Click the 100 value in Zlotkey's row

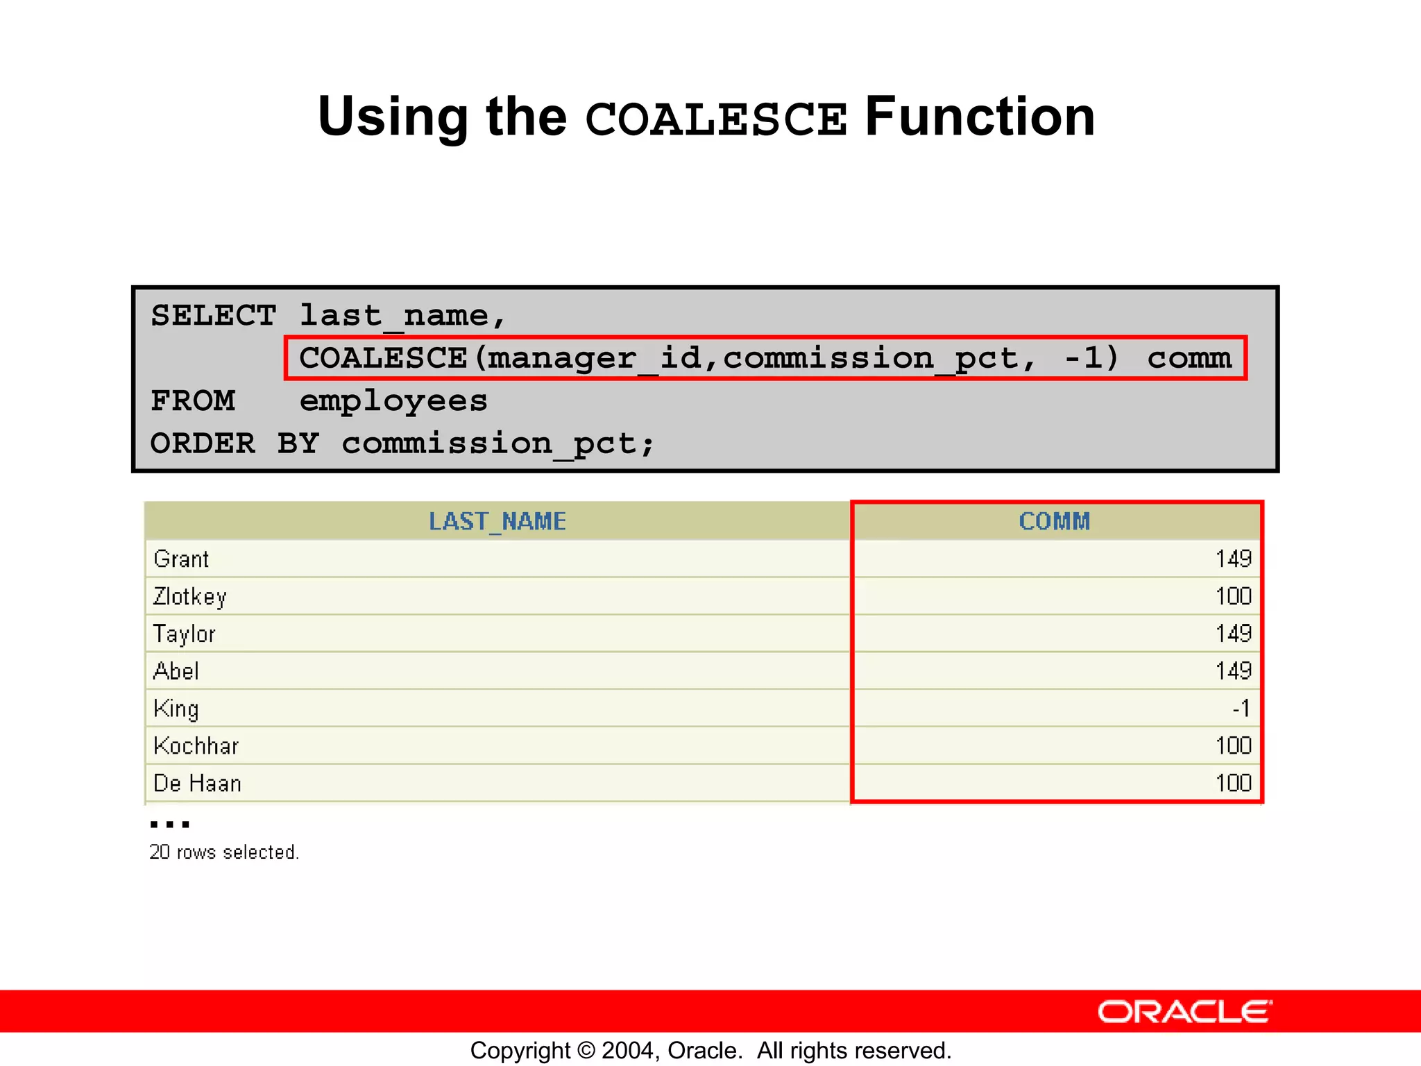[1233, 597]
